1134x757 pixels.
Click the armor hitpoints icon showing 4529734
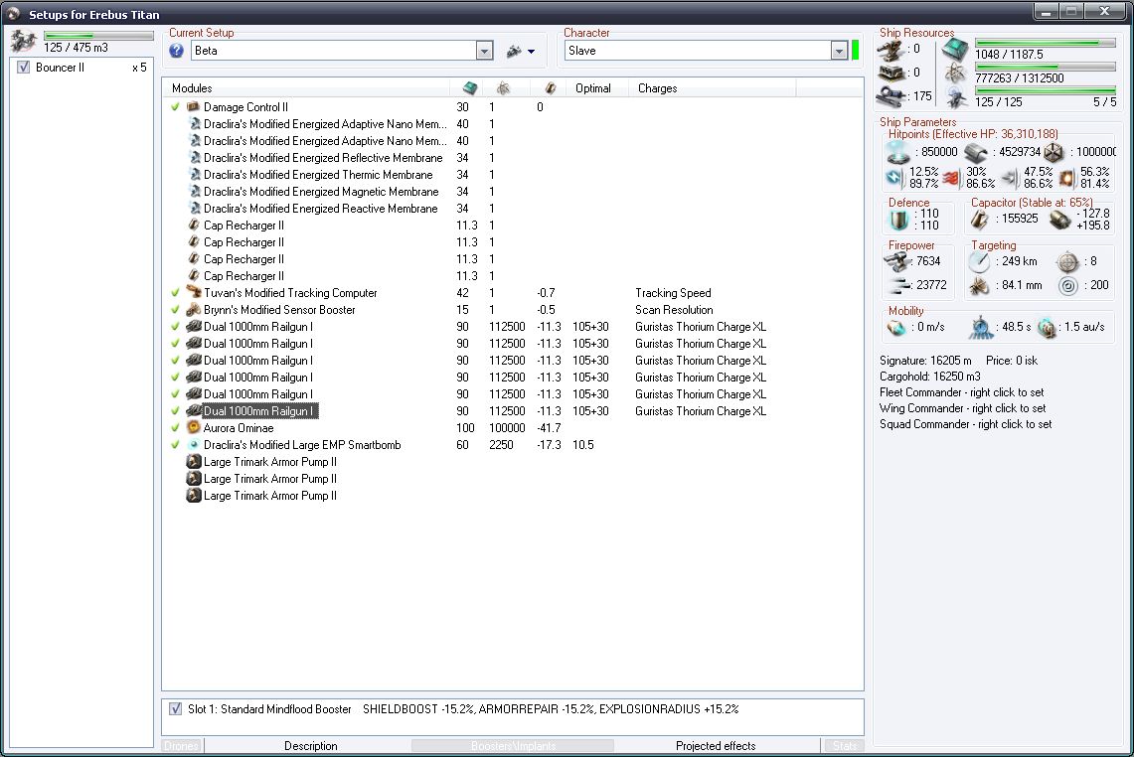[976, 152]
